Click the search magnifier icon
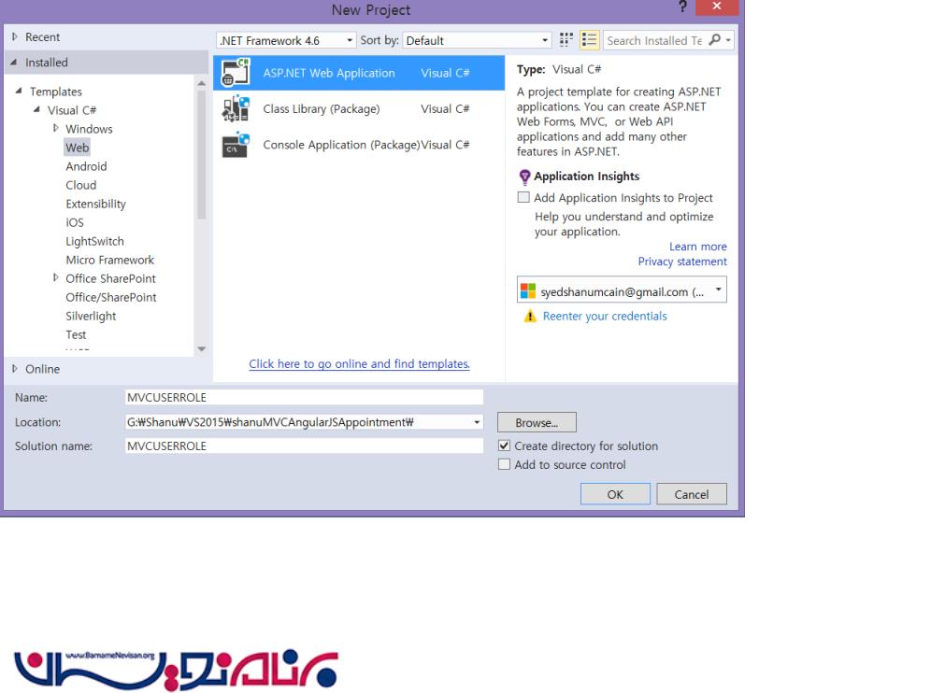 tap(716, 40)
